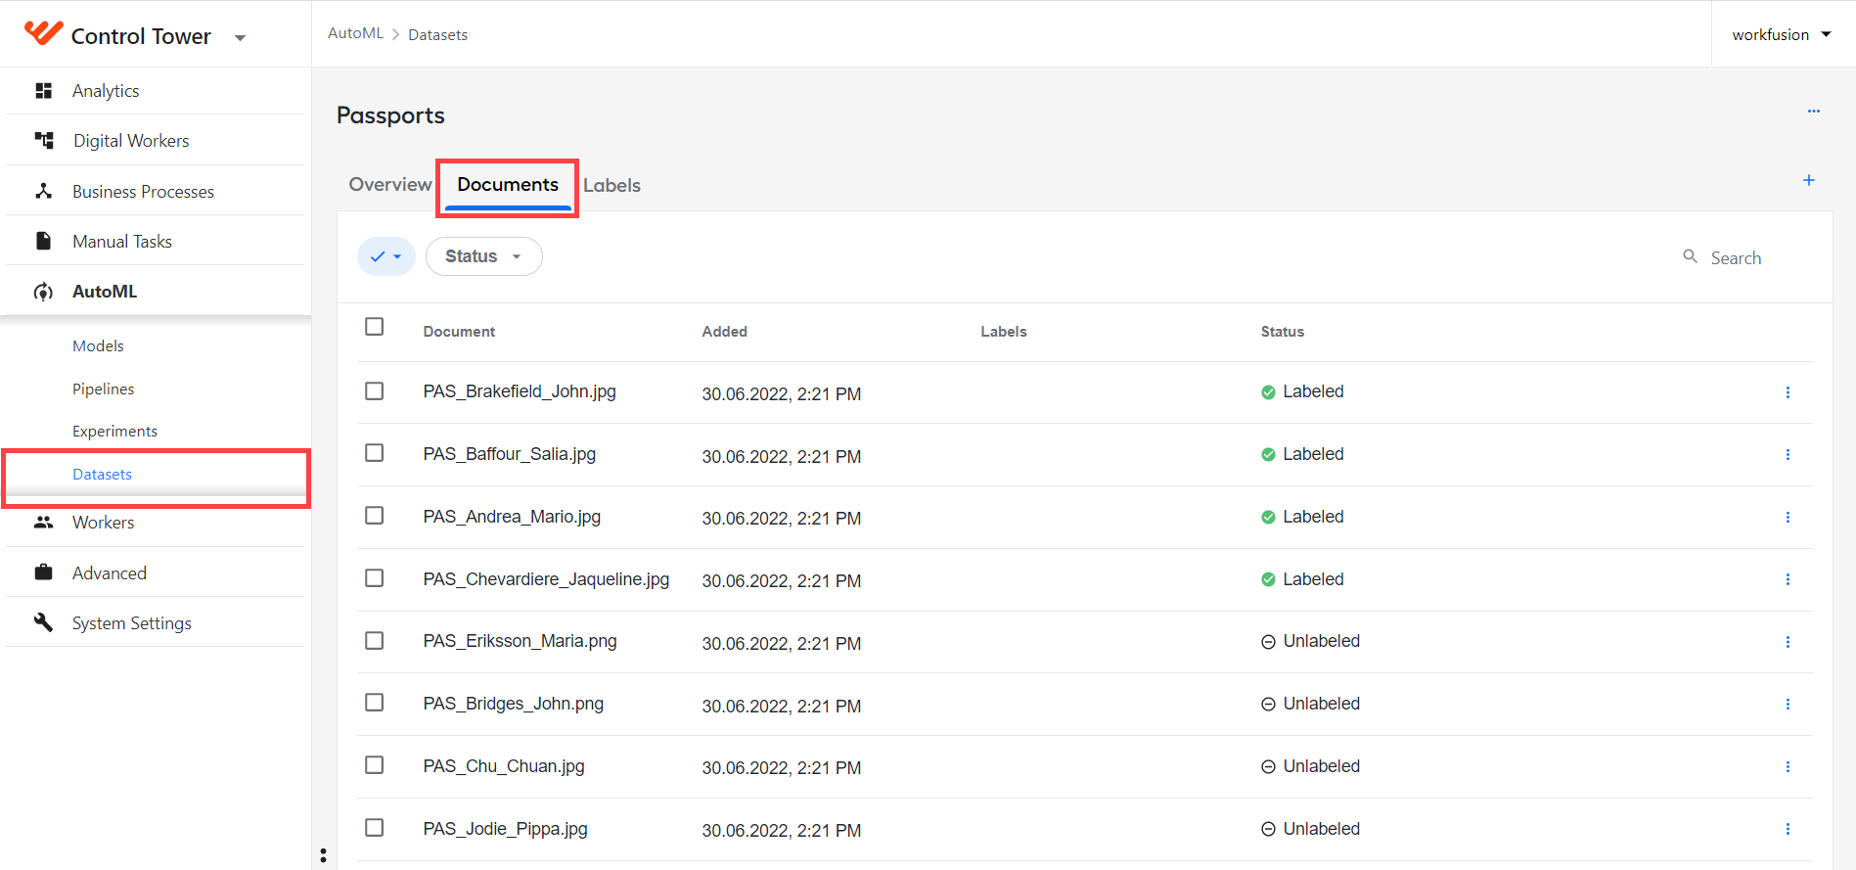Sort by the Document column header
1856x870 pixels.
click(x=459, y=332)
